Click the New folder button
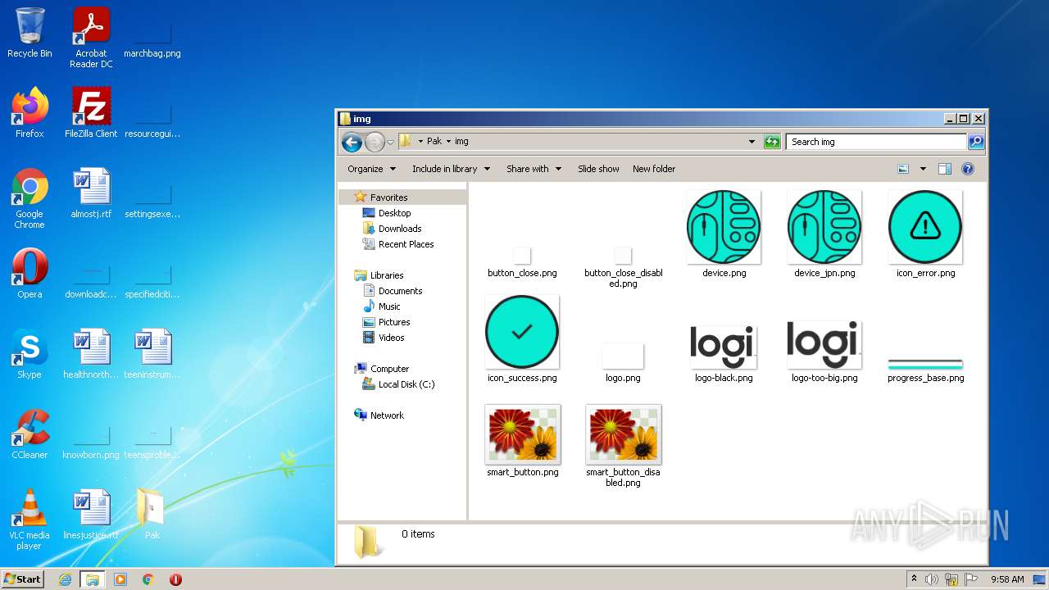Screen dimensions: 1049x590 [x=654, y=169]
